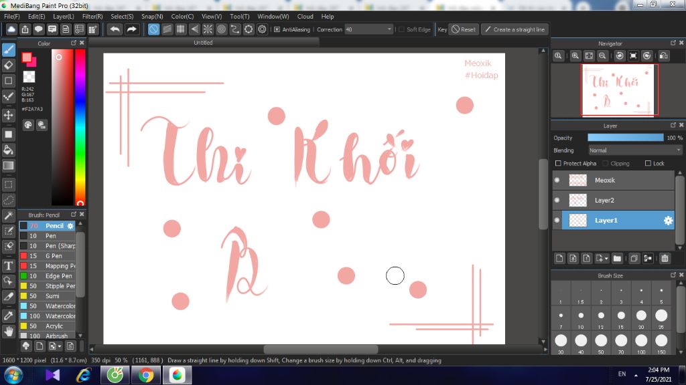Click Navigator zoom in icon

click(575, 56)
